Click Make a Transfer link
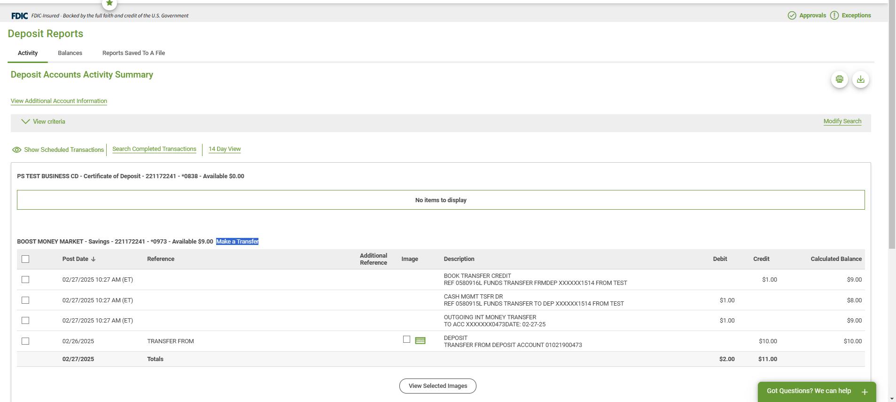896x402 pixels. 237,242
